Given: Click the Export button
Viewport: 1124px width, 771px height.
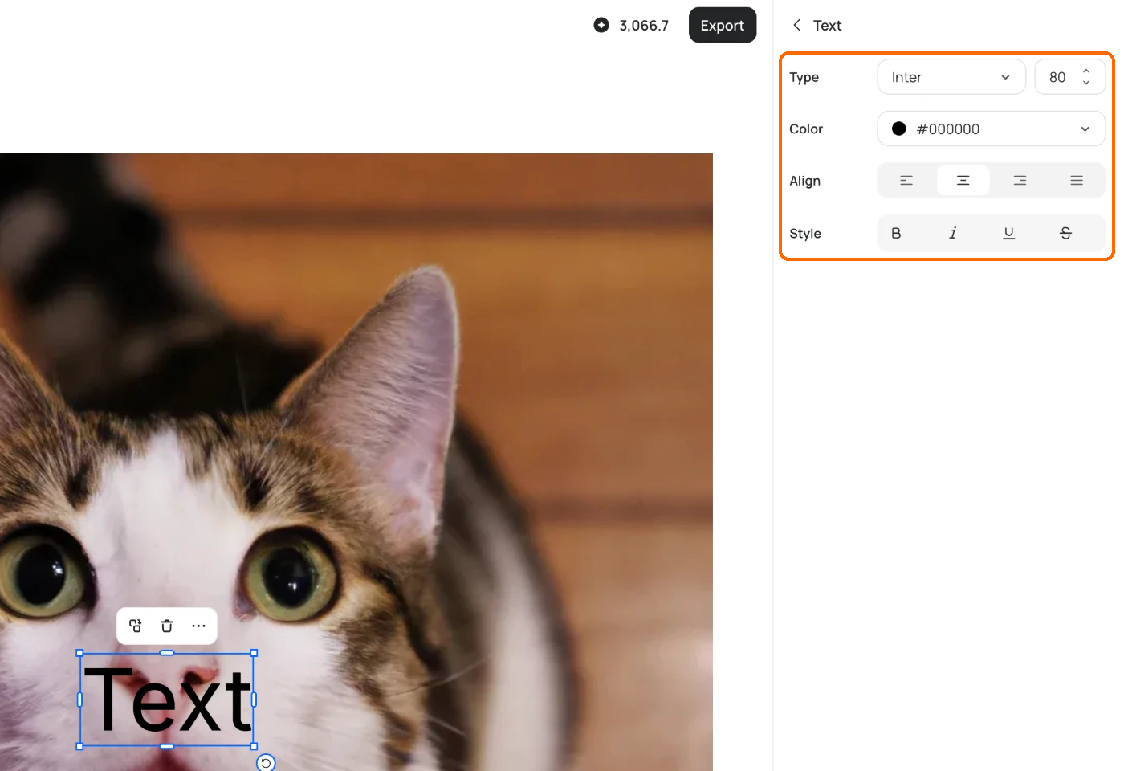Looking at the screenshot, I should point(723,25).
